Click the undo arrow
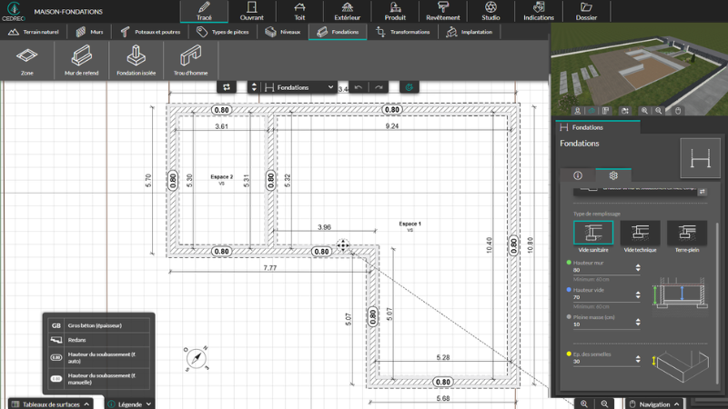 (358, 87)
